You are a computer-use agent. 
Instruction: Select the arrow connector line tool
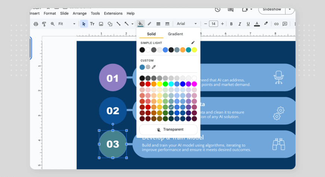(126, 24)
